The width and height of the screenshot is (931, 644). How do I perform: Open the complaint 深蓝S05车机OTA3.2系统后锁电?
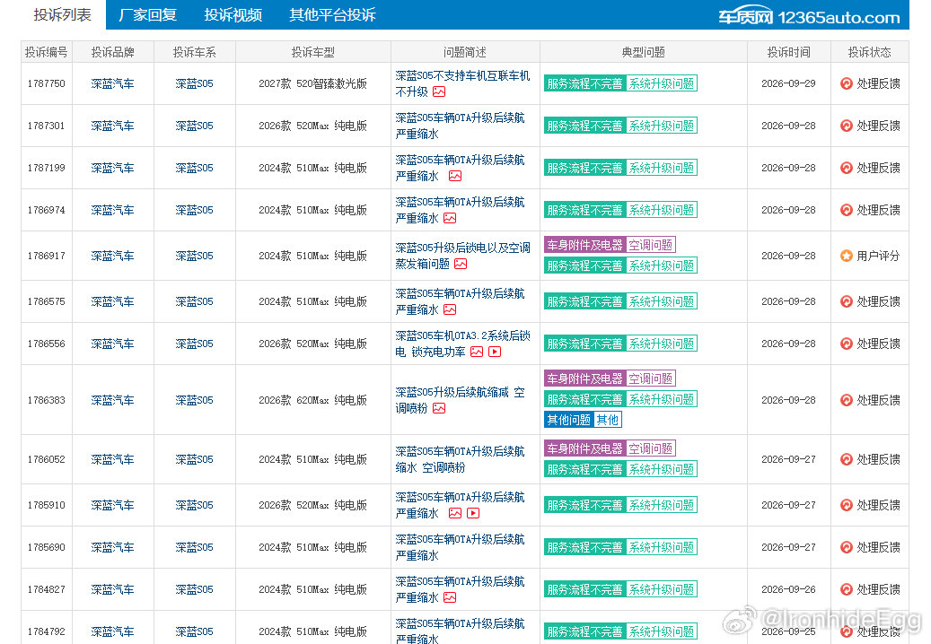[x=462, y=344]
